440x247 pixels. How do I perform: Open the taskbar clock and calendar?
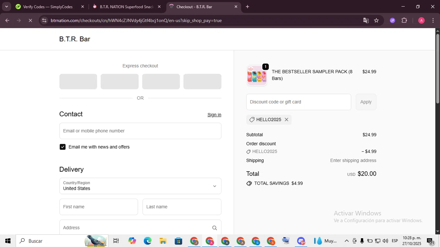point(412,241)
